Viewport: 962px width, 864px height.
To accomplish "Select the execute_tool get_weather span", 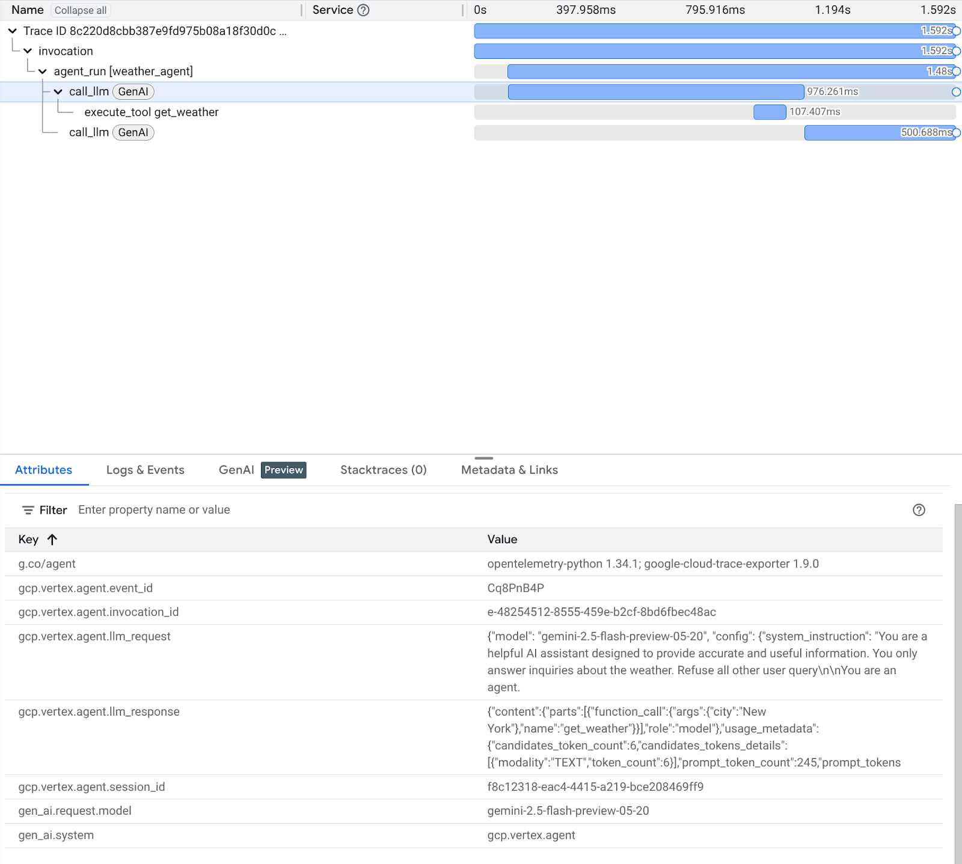I will [x=151, y=112].
